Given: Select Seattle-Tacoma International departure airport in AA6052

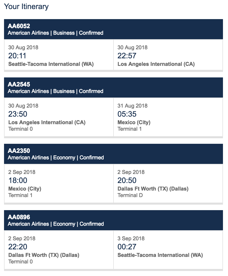Looking at the screenshot, I should coord(51,64).
